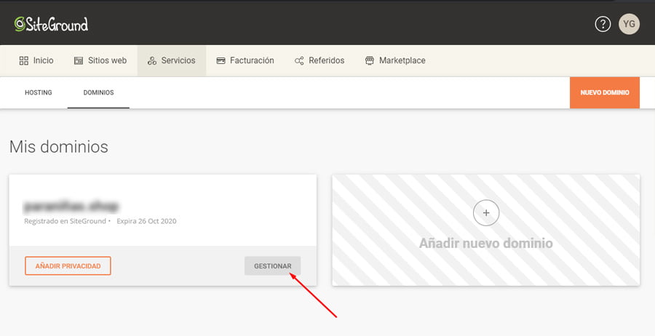Click the Sitios web window icon

pyautogui.click(x=79, y=60)
